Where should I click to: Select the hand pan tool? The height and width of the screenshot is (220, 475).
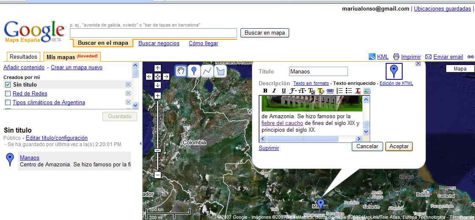click(x=181, y=71)
